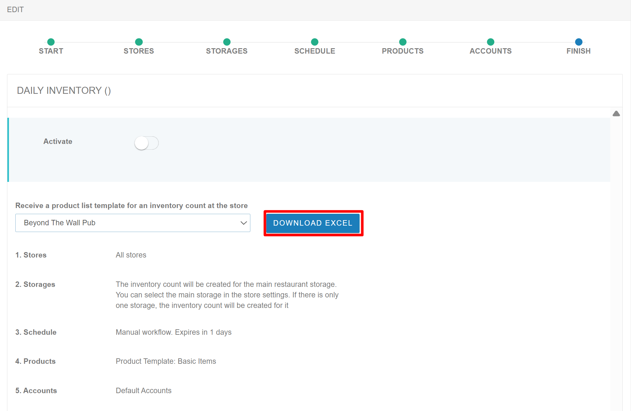Click the SCHEDULE step dot
Image resolution: width=631 pixels, height=411 pixels.
click(315, 42)
